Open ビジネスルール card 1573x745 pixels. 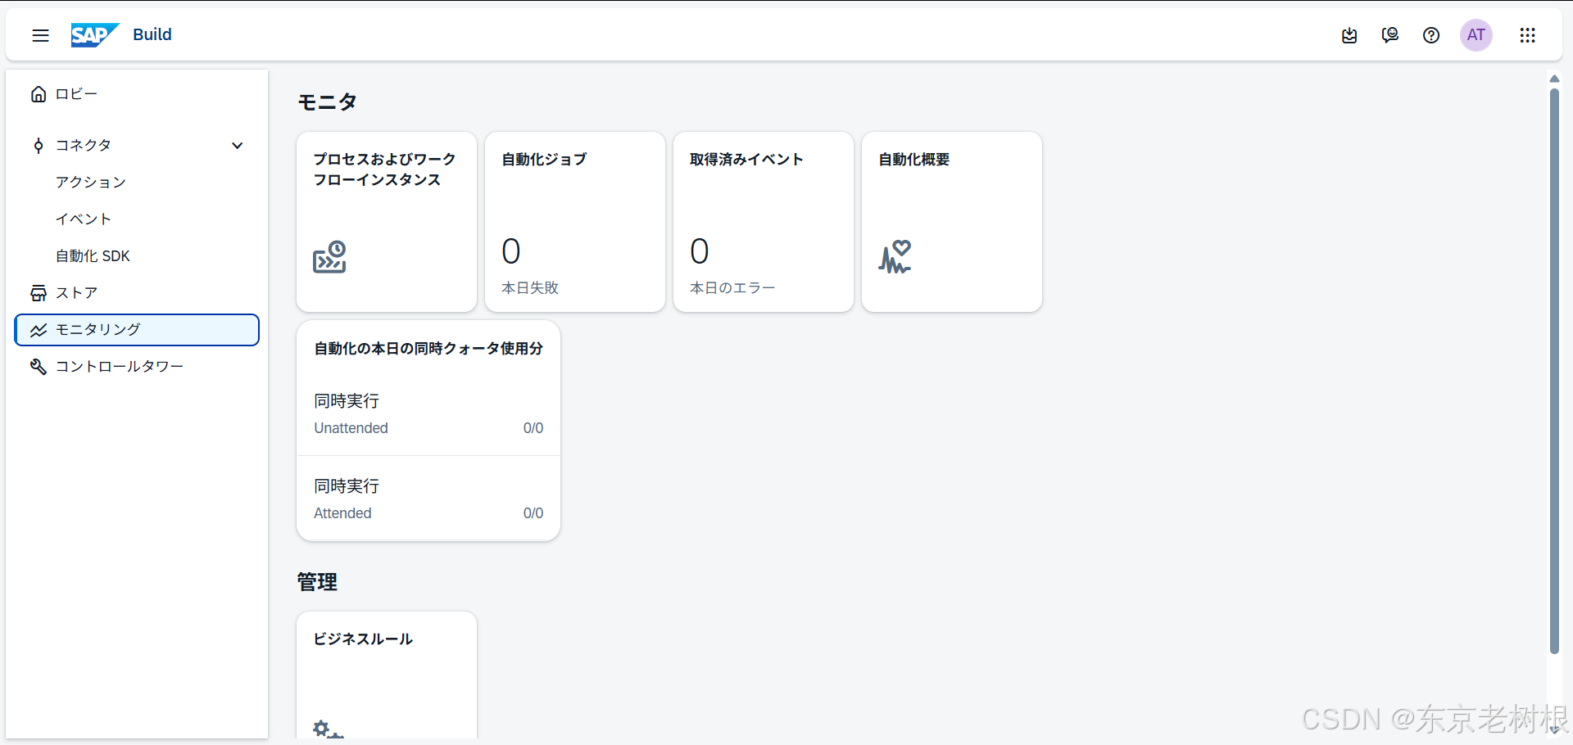[387, 675]
